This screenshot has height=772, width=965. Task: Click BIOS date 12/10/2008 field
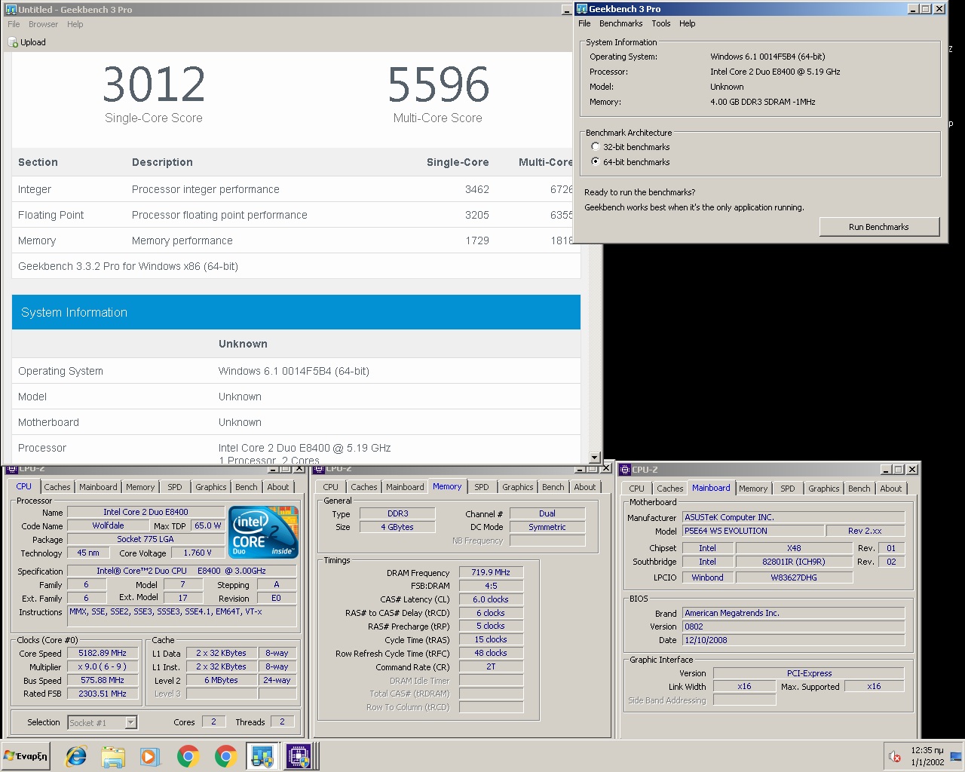tap(794, 640)
